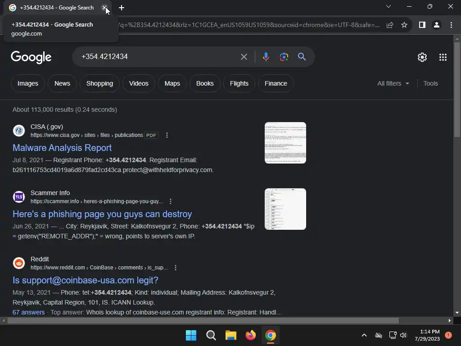Open more options for Reddit result
The height and width of the screenshot is (346, 461).
176,268
